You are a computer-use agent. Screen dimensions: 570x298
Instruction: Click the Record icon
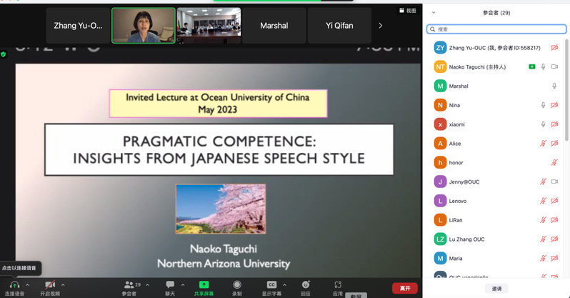237,284
